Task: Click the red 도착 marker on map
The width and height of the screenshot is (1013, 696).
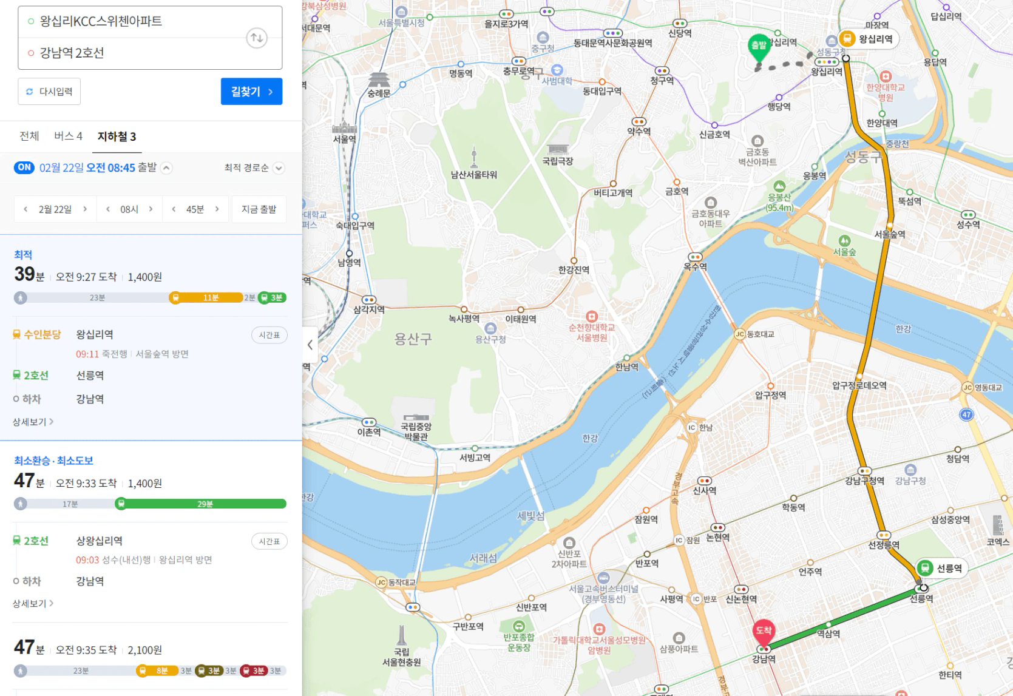Action: click(x=764, y=633)
